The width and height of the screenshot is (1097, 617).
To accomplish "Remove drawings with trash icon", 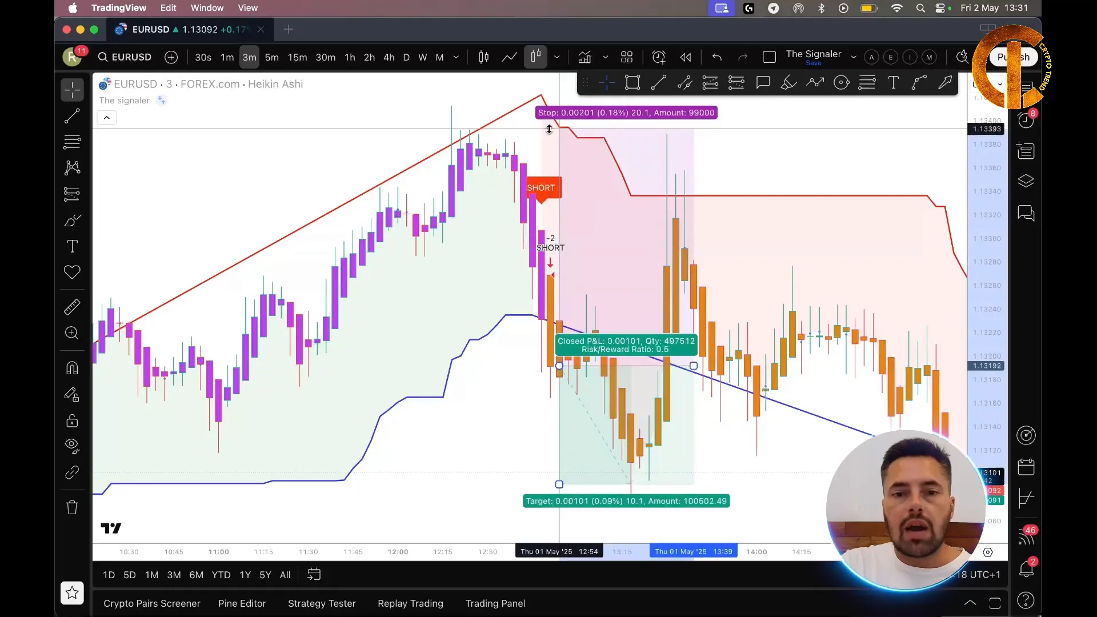I will (x=72, y=507).
